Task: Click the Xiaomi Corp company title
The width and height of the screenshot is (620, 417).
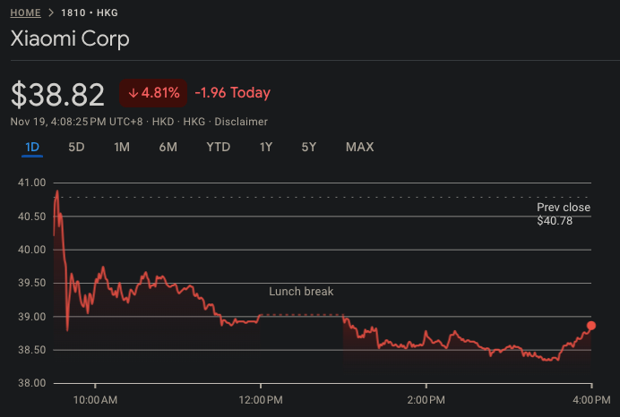Action: (70, 39)
